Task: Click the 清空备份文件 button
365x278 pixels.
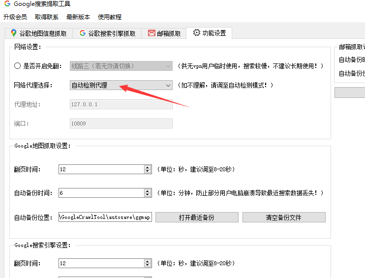Action: (284, 217)
